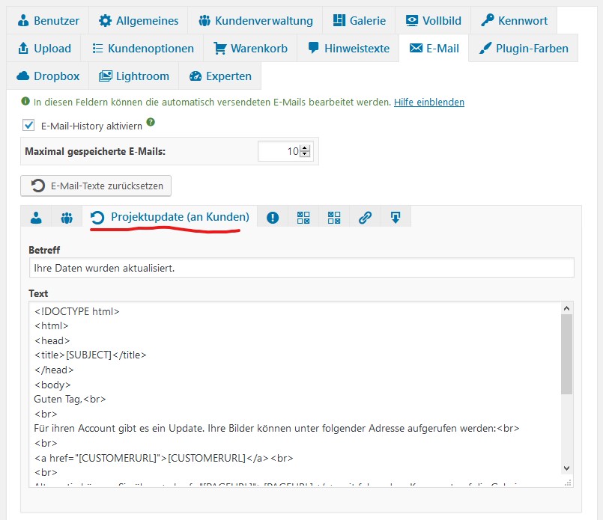
Task: Click the text area scrollbar down arrow
Action: [x=566, y=468]
